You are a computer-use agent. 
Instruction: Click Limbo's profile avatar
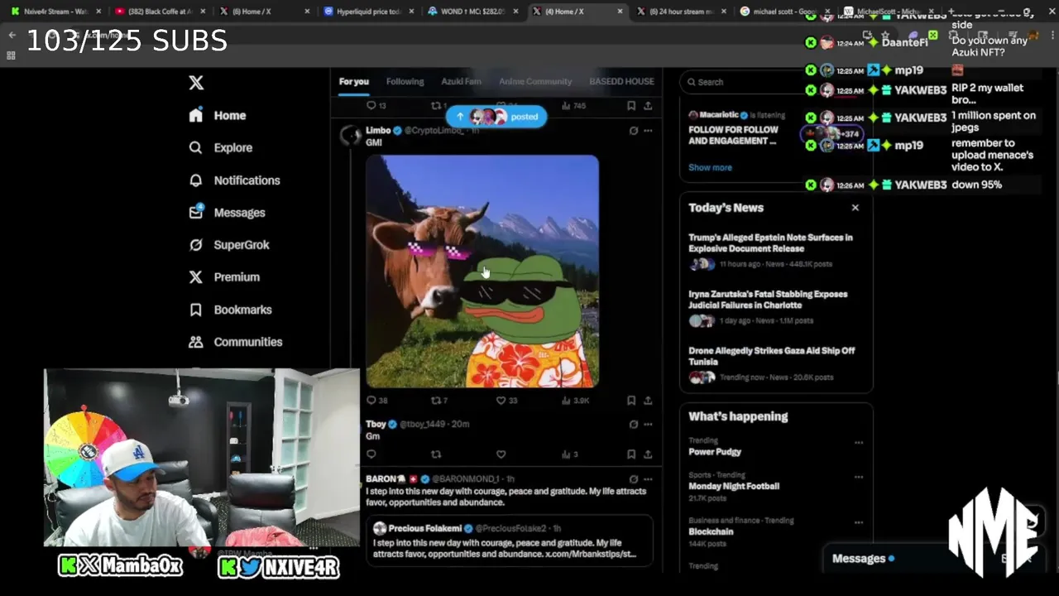pos(351,135)
